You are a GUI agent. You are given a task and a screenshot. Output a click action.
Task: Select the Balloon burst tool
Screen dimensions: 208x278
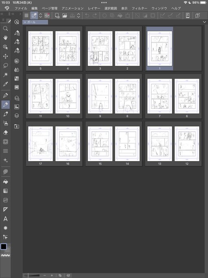click(5, 228)
